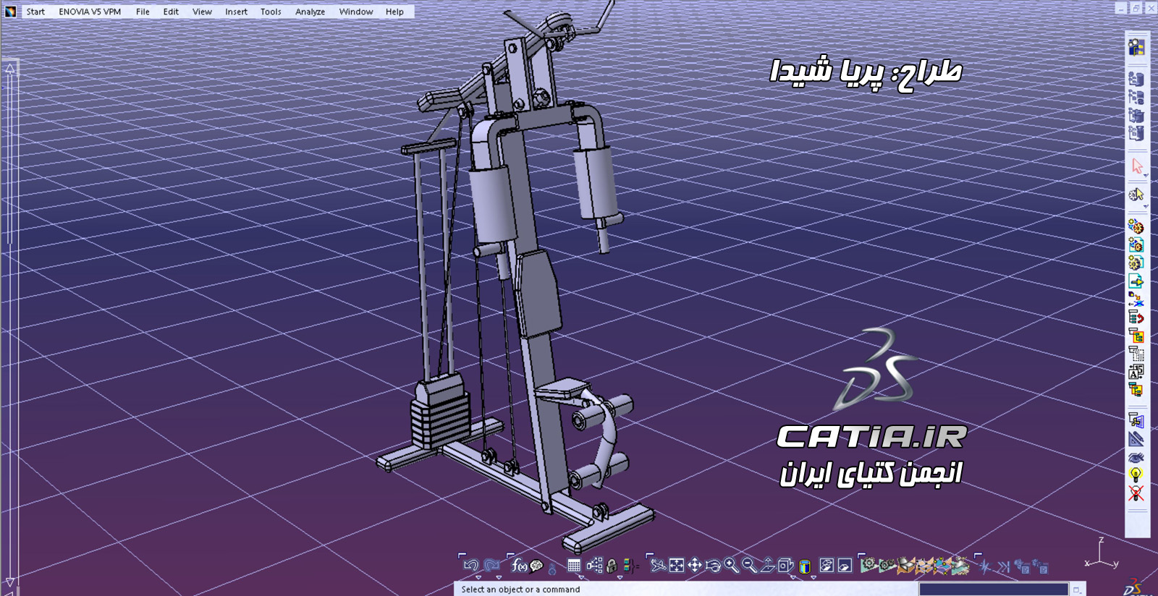The height and width of the screenshot is (596, 1158).
Task: Click the double-chevron bar icon
Action: coord(1004,566)
